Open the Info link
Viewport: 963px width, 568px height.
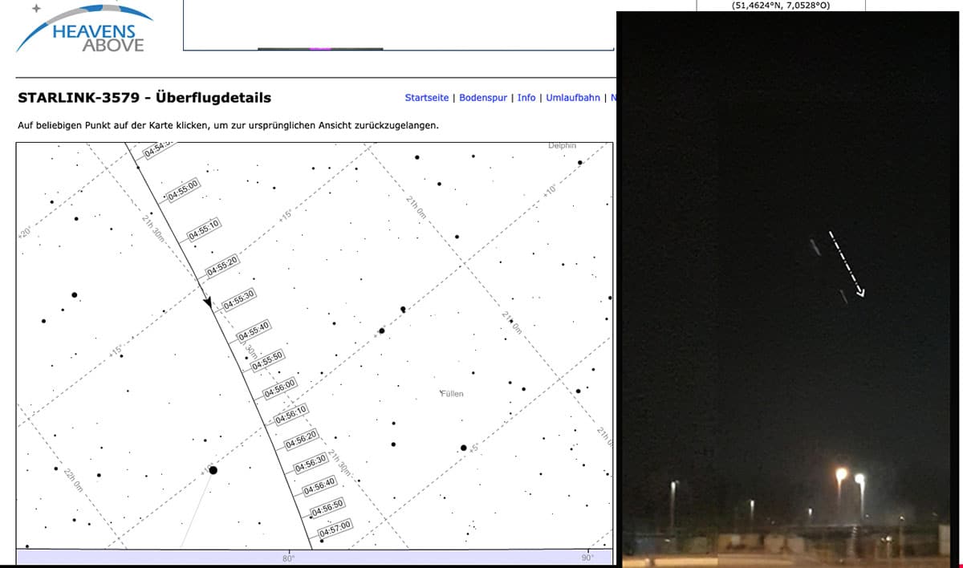[526, 98]
